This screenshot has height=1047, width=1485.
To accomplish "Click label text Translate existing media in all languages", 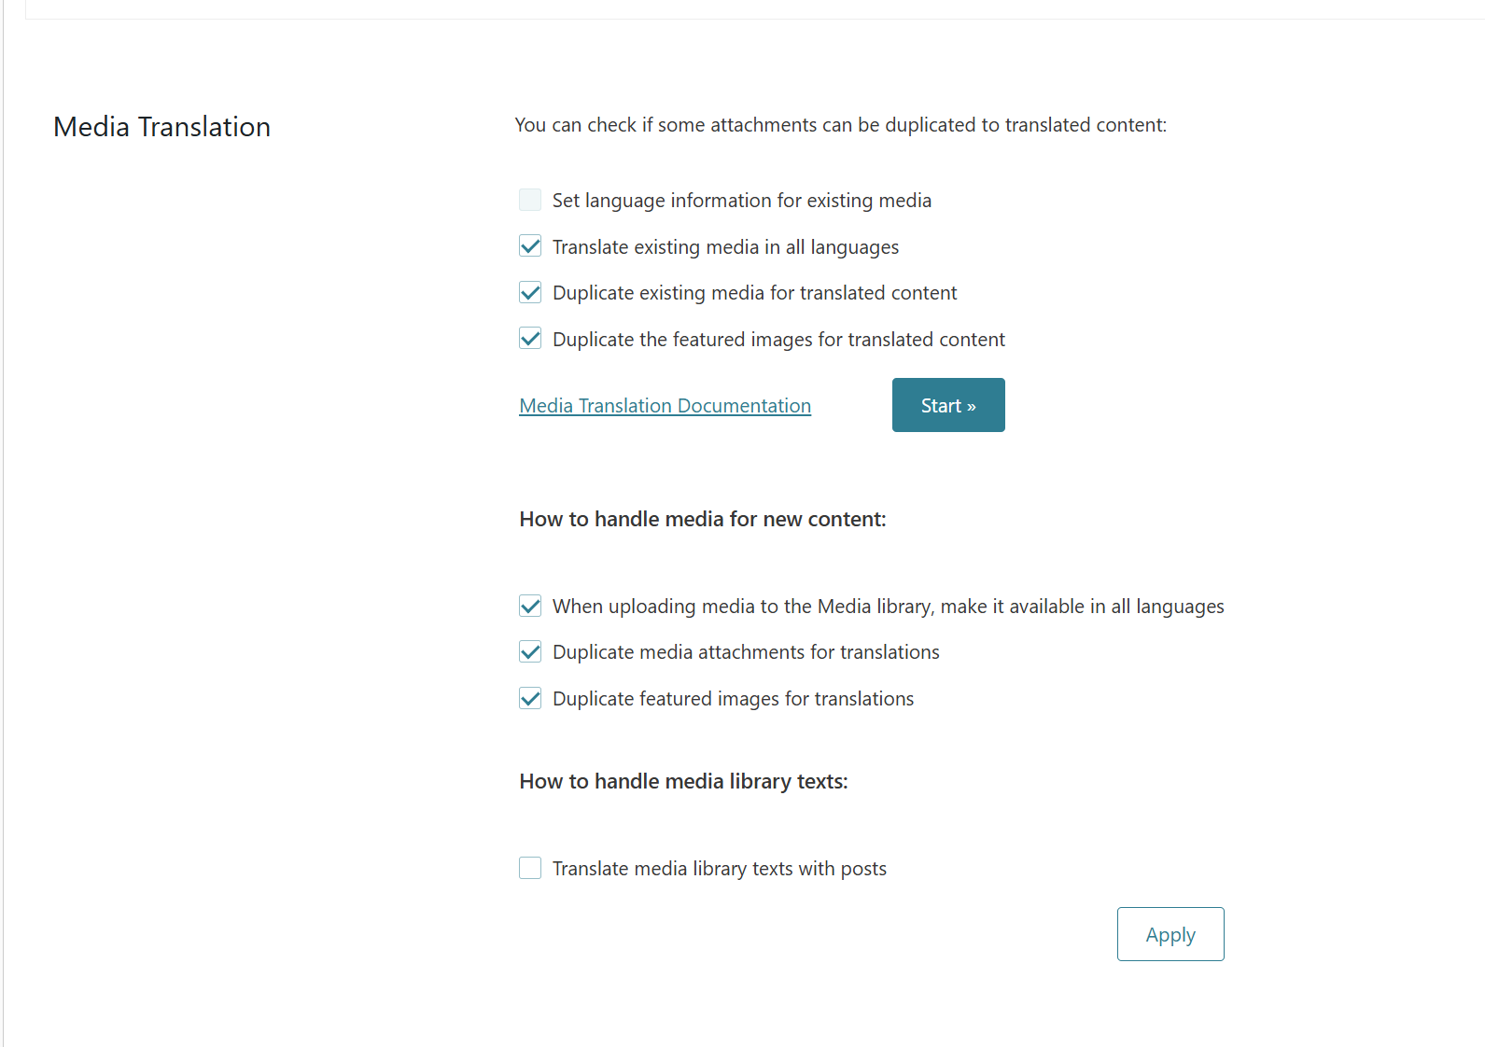I will pos(725,247).
